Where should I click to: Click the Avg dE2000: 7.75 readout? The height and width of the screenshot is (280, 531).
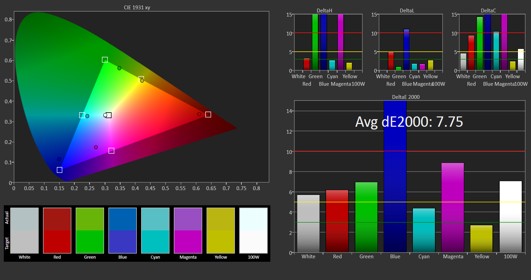[409, 122]
